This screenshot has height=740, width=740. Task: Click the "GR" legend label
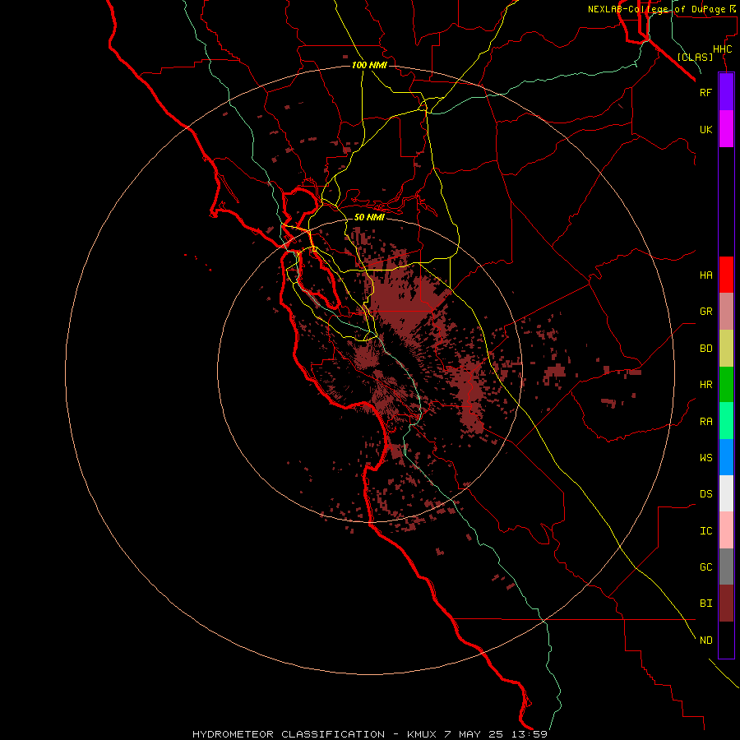pos(705,312)
